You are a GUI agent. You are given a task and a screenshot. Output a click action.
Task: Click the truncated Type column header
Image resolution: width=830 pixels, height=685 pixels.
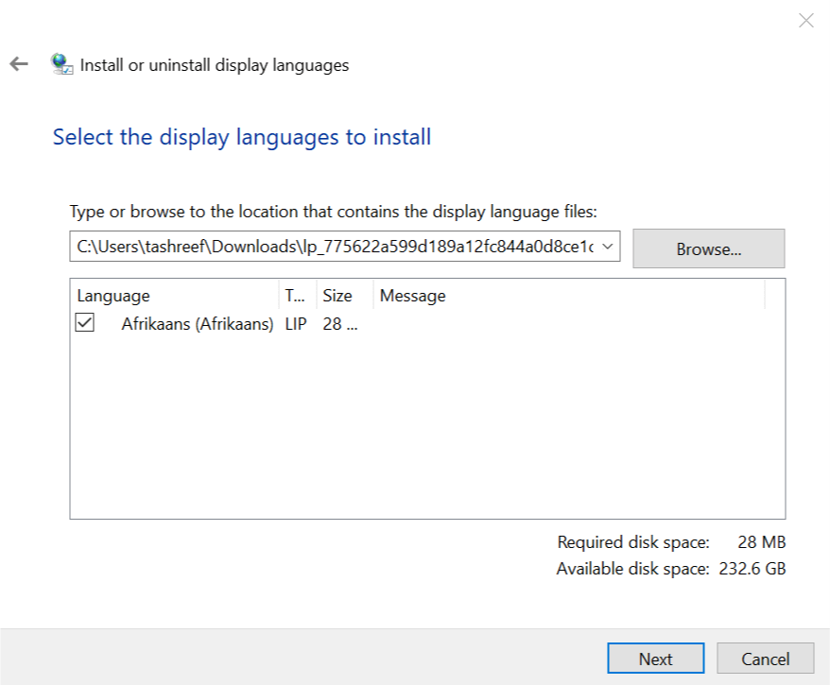pyautogui.click(x=295, y=296)
